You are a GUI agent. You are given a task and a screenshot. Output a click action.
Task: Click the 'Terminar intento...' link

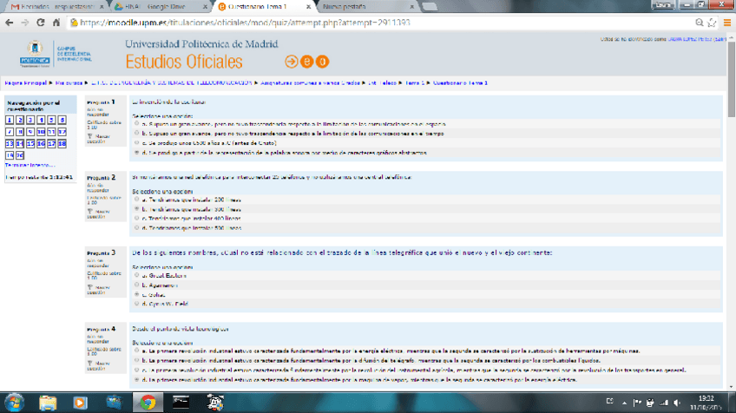30,165
